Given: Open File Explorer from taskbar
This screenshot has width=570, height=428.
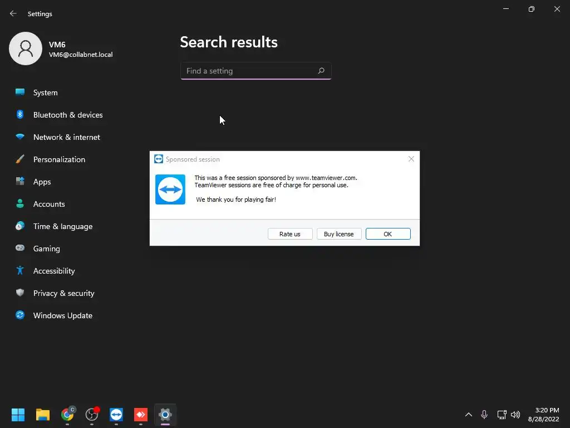Looking at the screenshot, I should point(42,415).
